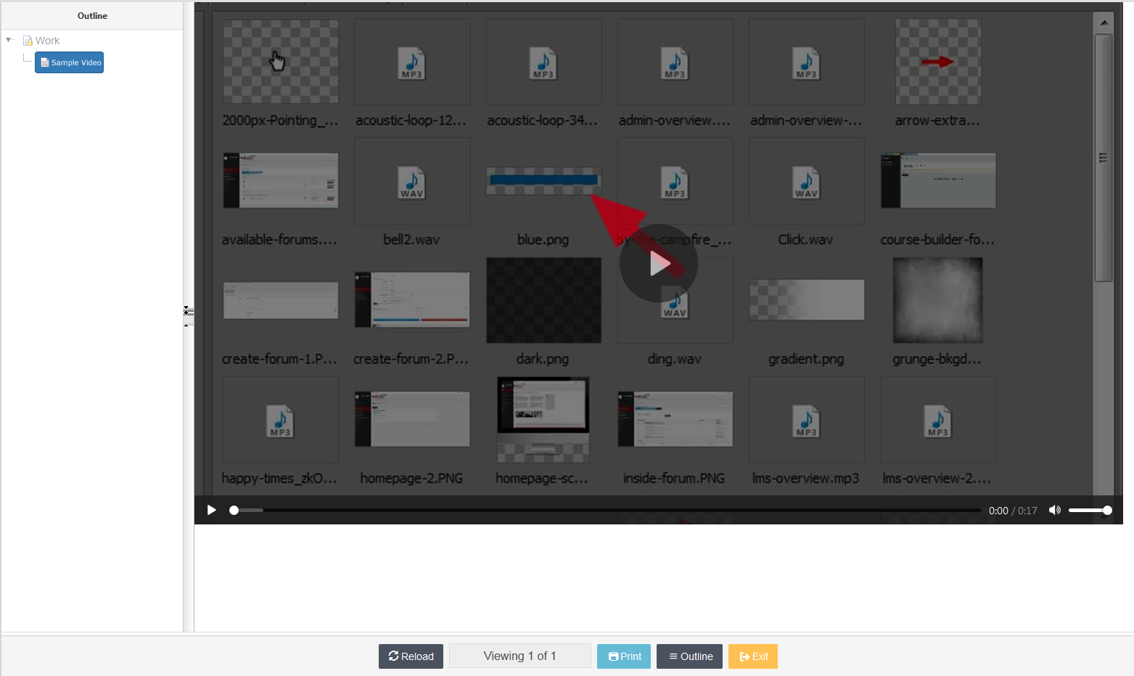The height and width of the screenshot is (676, 1134).
Task: Seek on the video progress bar
Action: [x=606, y=511]
